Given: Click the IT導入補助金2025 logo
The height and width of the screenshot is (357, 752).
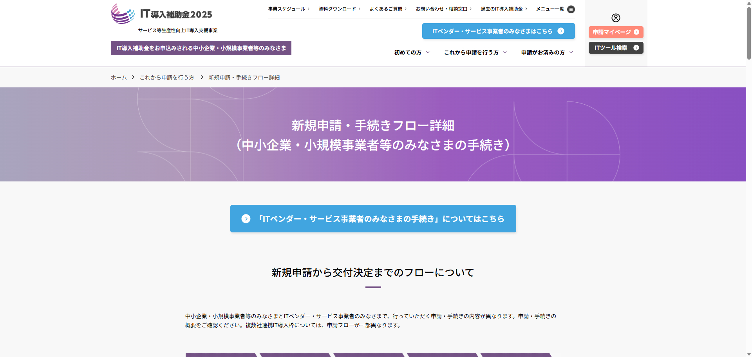Looking at the screenshot, I should [161, 14].
